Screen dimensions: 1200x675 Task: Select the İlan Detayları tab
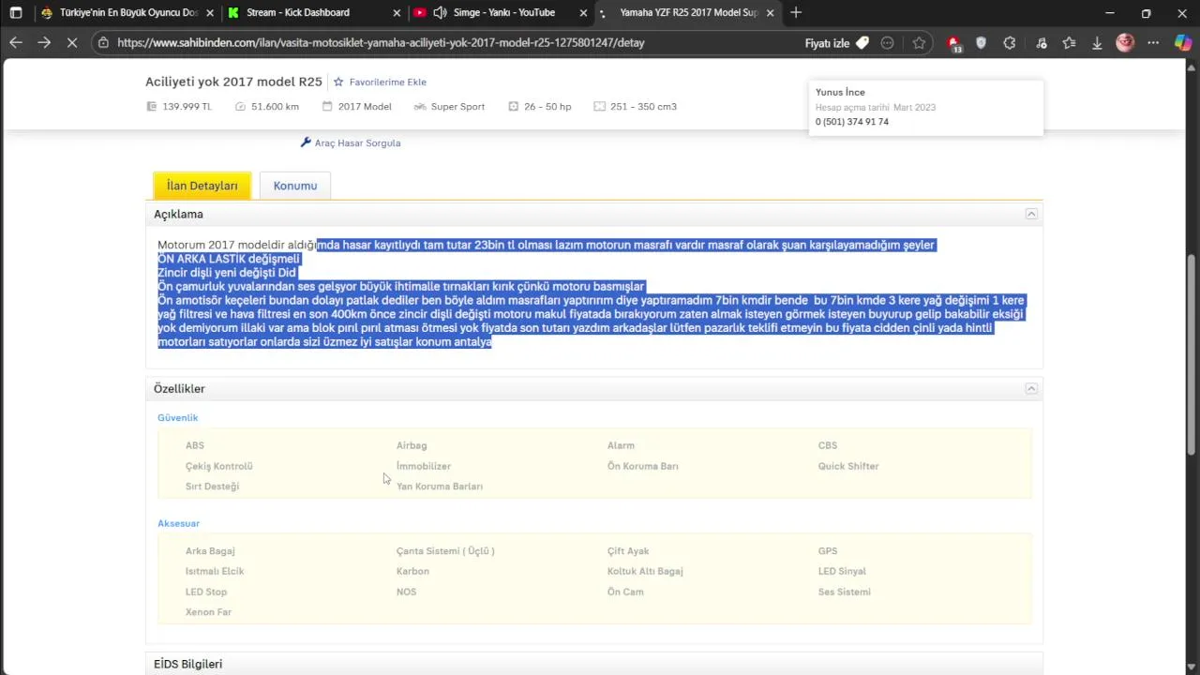click(202, 186)
